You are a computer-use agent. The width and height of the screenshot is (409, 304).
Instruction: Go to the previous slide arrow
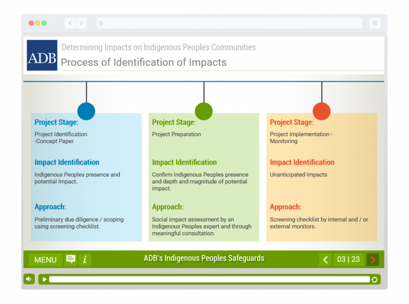325,259
